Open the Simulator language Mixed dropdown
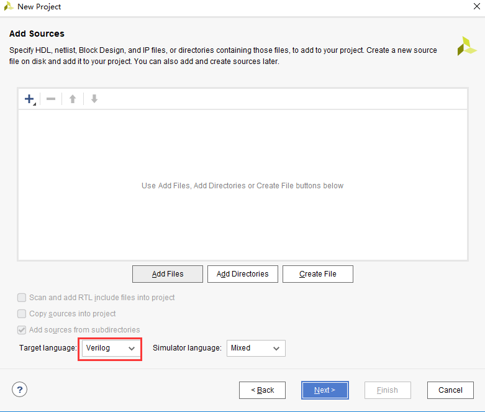Screen dimensions: 485x412 pos(256,348)
